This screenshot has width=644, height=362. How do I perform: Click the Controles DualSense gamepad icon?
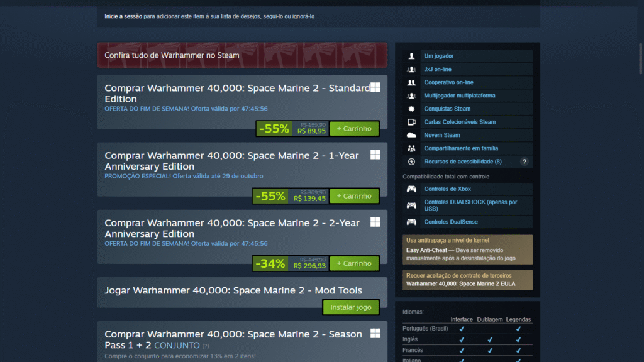tap(411, 222)
